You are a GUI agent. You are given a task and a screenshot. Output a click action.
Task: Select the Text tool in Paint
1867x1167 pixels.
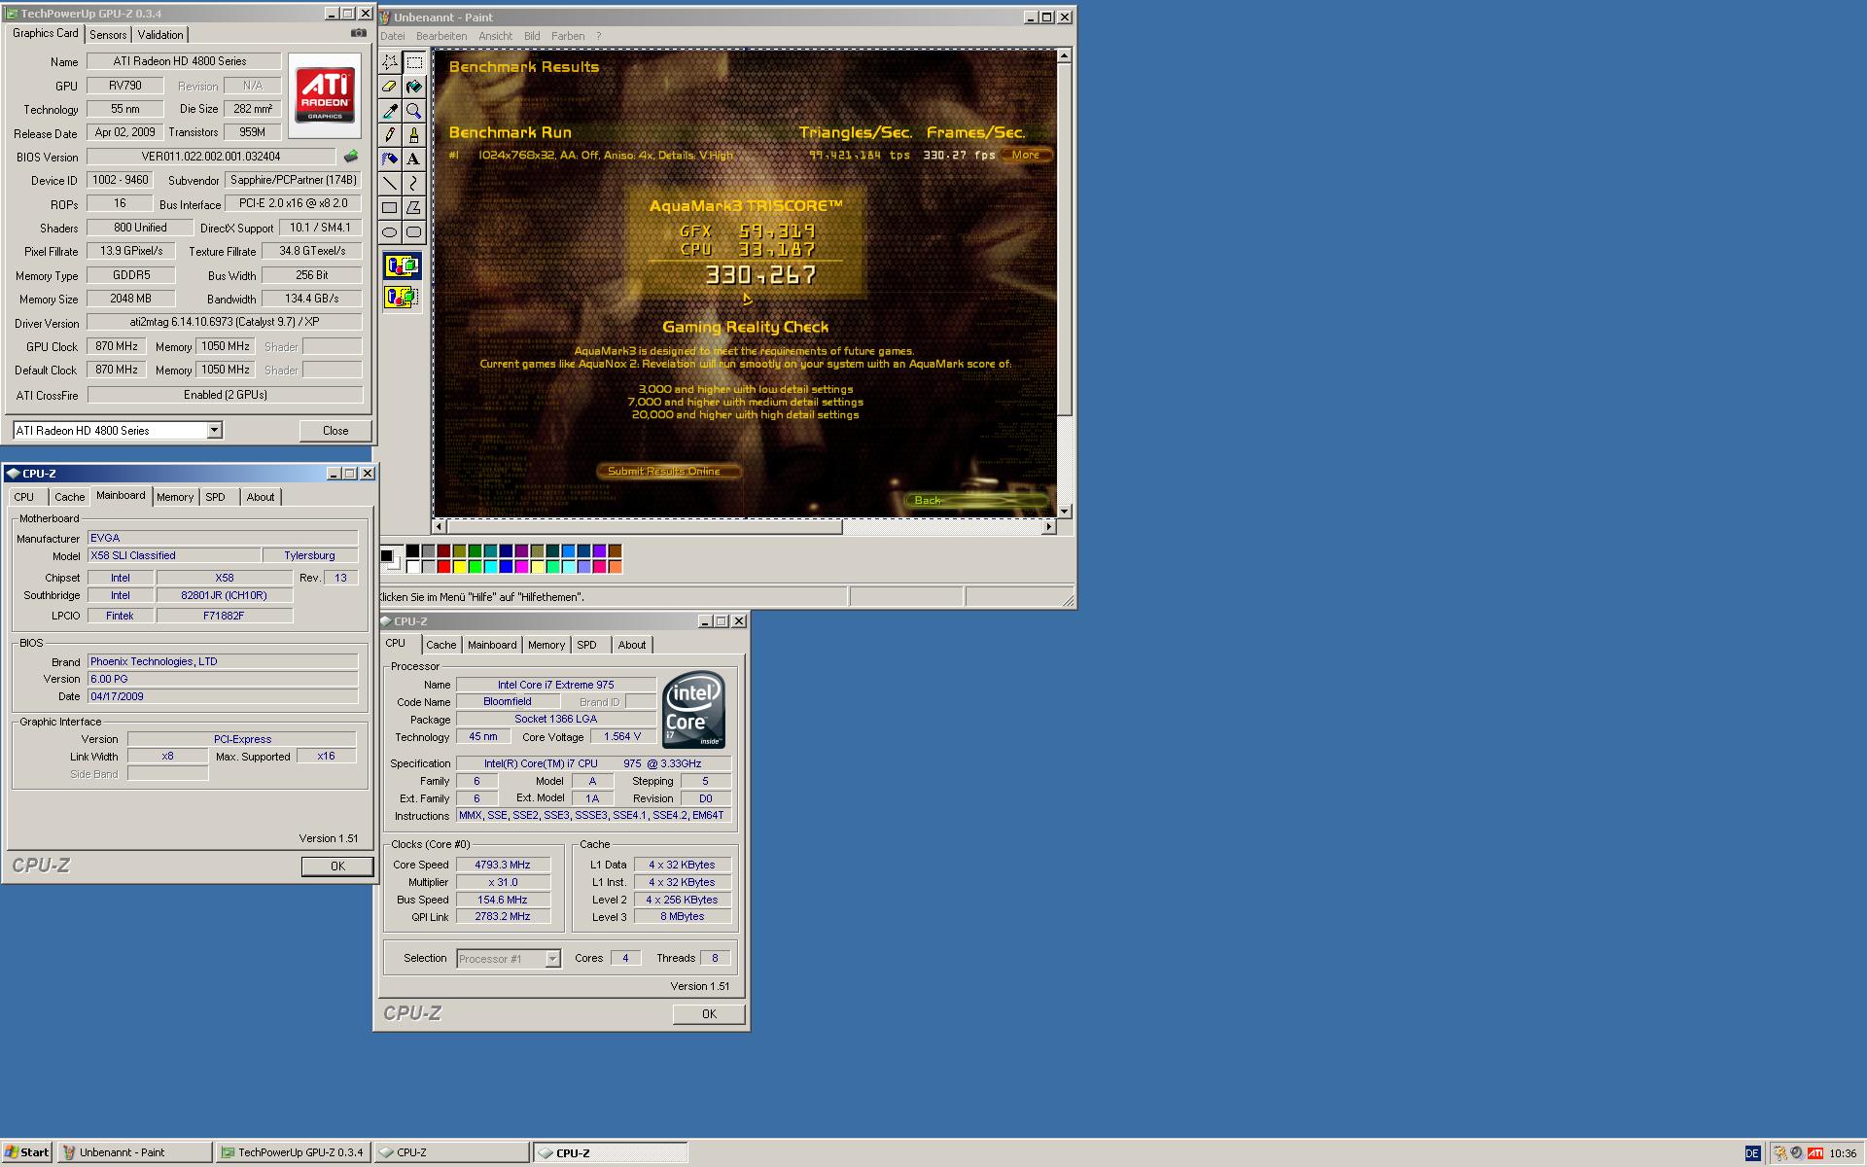(413, 159)
